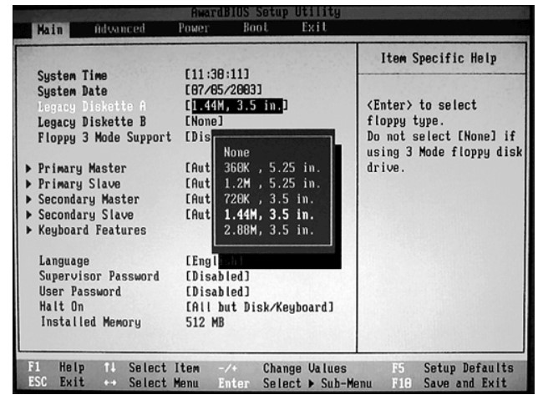548x410 pixels.
Task: Open the Primary Slave entry
Action: (x=79, y=184)
